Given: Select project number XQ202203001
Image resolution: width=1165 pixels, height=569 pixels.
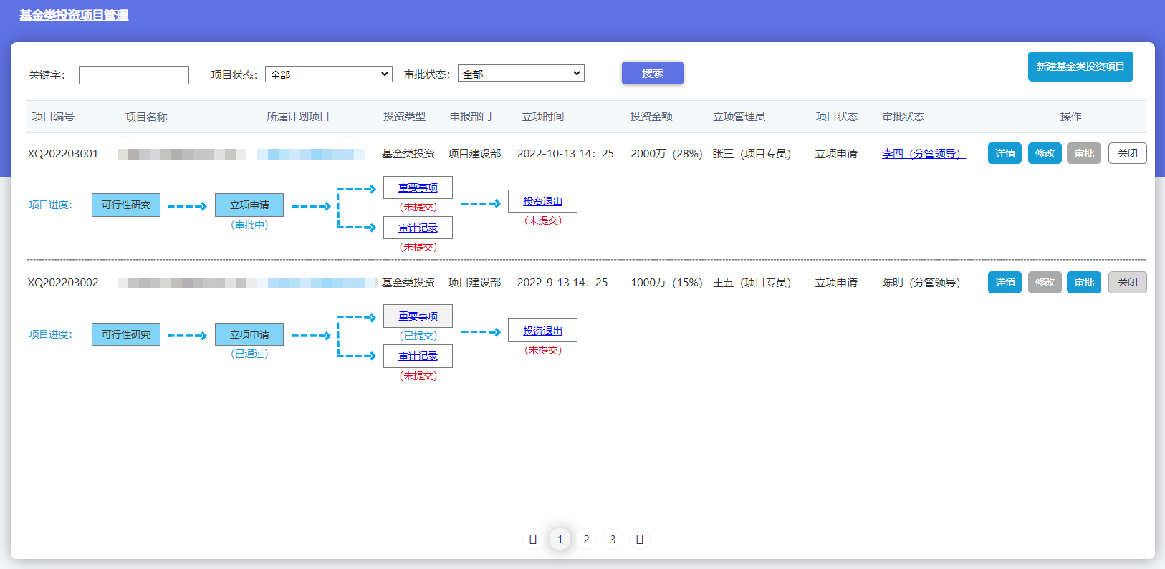Looking at the screenshot, I should [x=63, y=153].
